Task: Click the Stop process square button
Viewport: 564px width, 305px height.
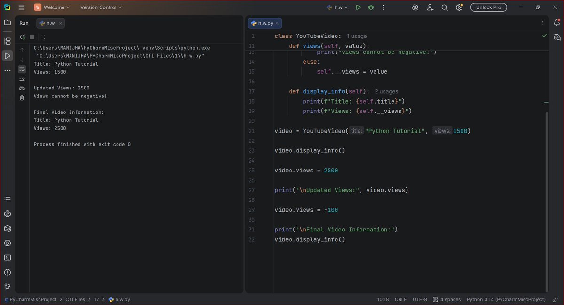Action: 32,37
